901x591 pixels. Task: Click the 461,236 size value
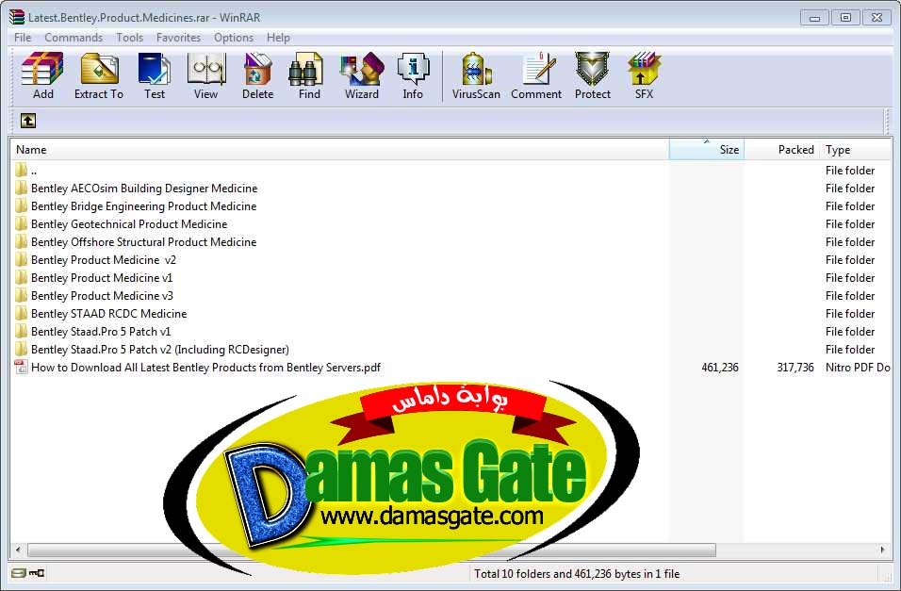(719, 368)
